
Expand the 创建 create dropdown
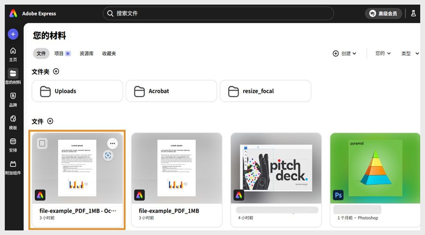click(x=345, y=53)
